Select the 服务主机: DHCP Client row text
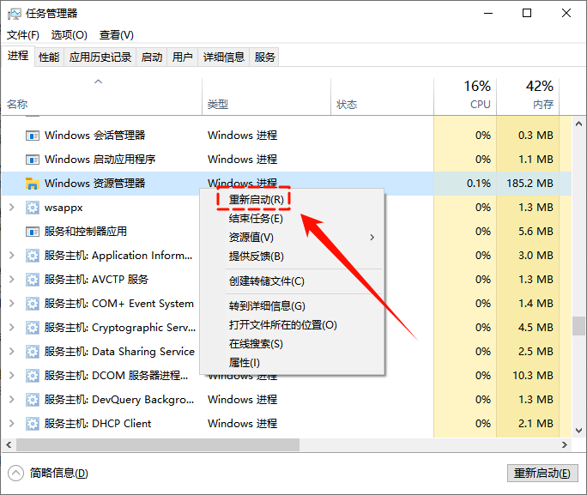Viewport: 587px width, 495px height. coord(98,424)
